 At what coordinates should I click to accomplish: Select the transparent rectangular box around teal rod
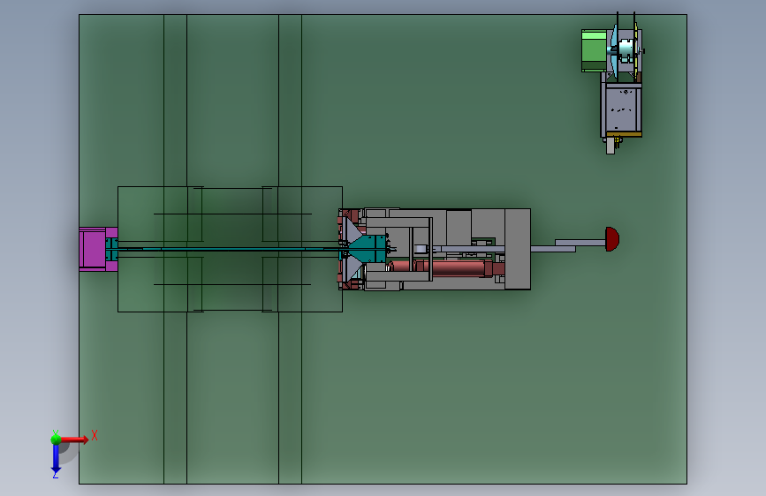click(230, 249)
